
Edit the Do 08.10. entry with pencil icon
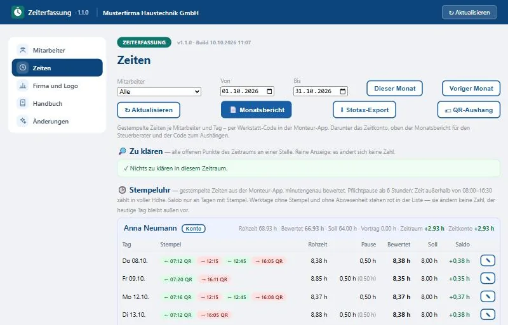pyautogui.click(x=488, y=260)
